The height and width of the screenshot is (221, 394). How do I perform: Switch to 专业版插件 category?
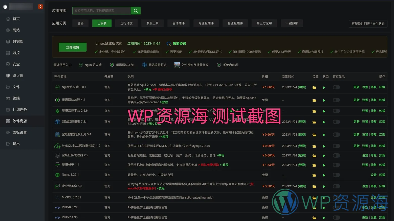(x=206, y=23)
